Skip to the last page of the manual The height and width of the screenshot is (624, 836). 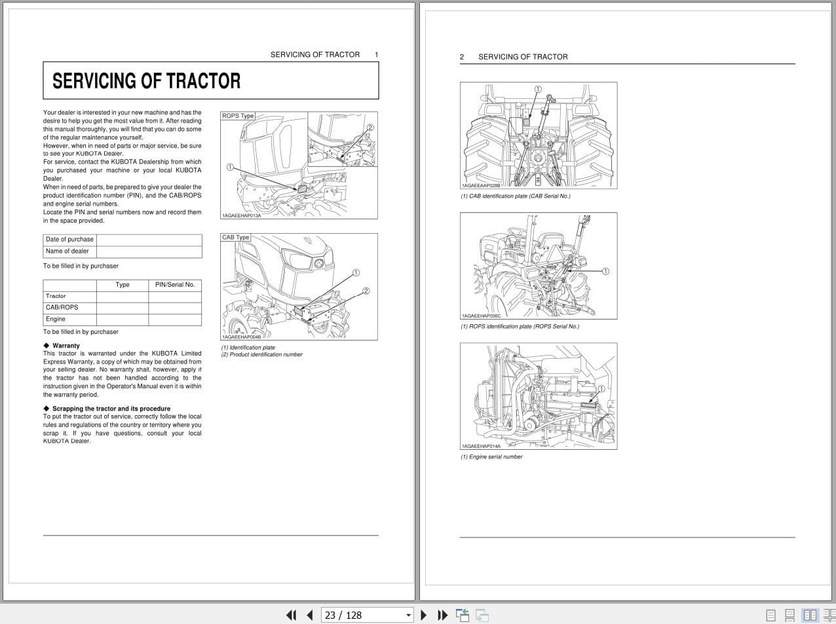pos(442,615)
